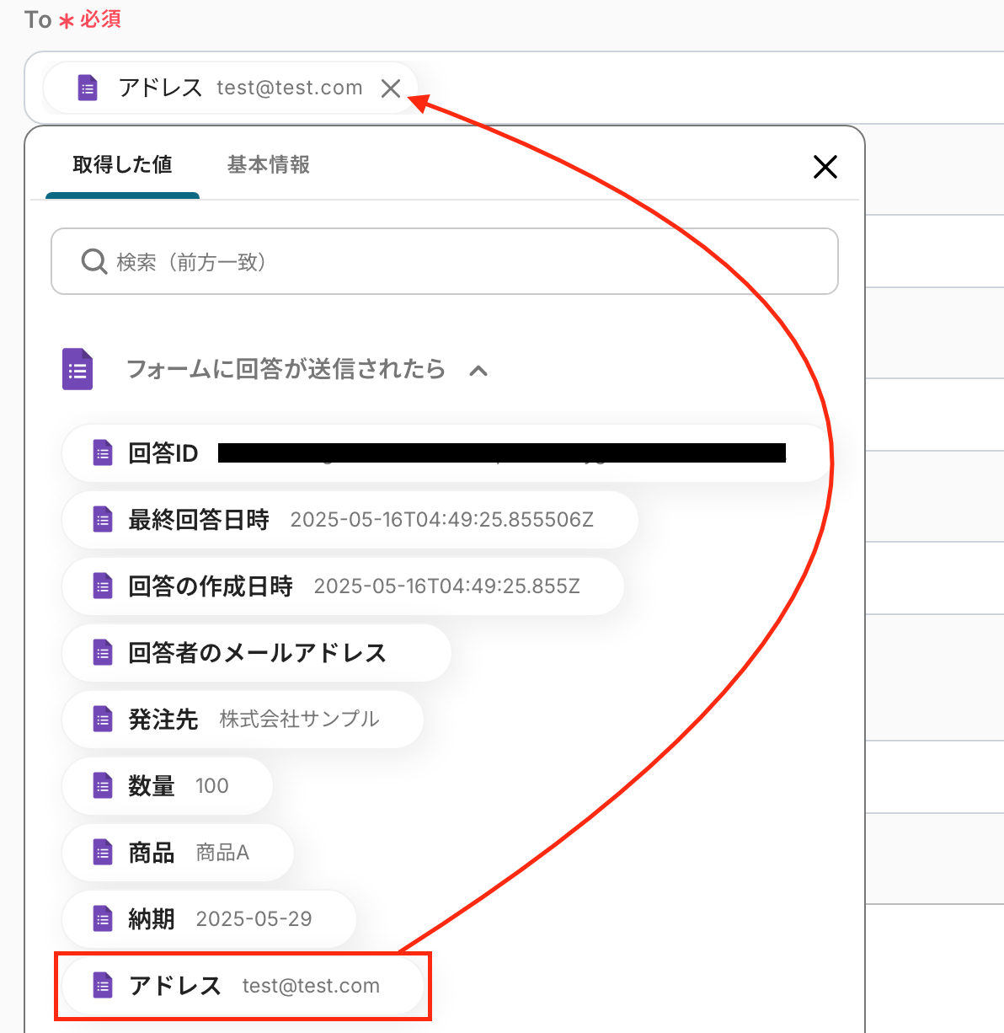Click the form icon in the To field chip

click(x=88, y=88)
